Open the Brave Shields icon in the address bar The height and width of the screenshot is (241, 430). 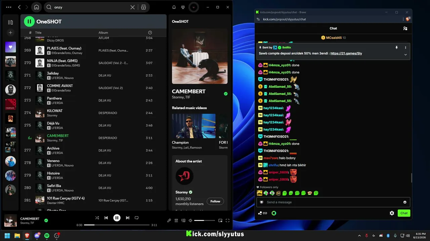coord(408,19)
